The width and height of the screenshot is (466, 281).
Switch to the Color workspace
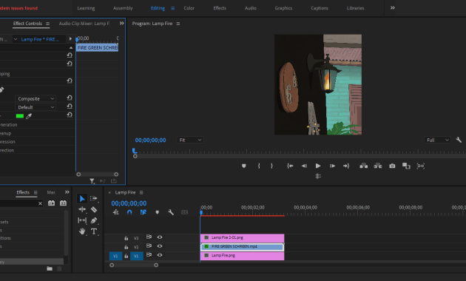189,8
